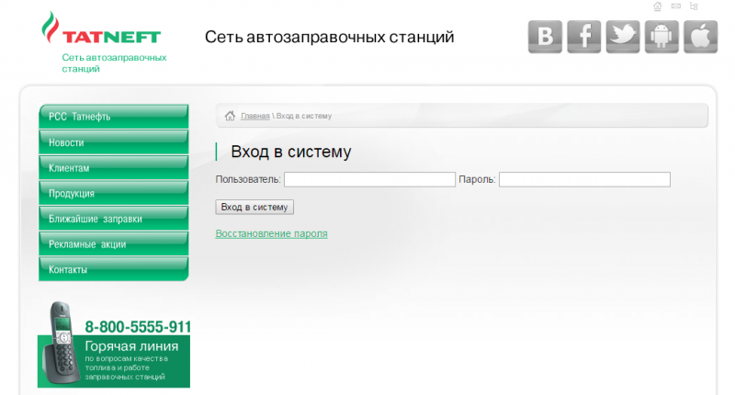Image resolution: width=735 pixels, height=395 pixels.
Task: Click the 'Восстановление пароля' link
Action: pyautogui.click(x=271, y=234)
